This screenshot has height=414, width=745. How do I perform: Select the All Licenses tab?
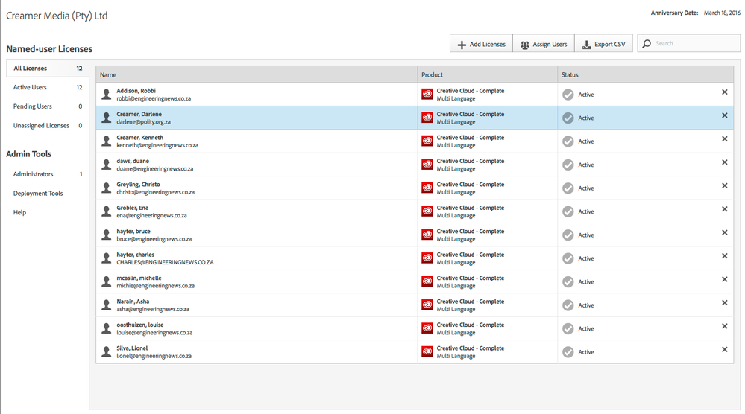pyautogui.click(x=31, y=69)
